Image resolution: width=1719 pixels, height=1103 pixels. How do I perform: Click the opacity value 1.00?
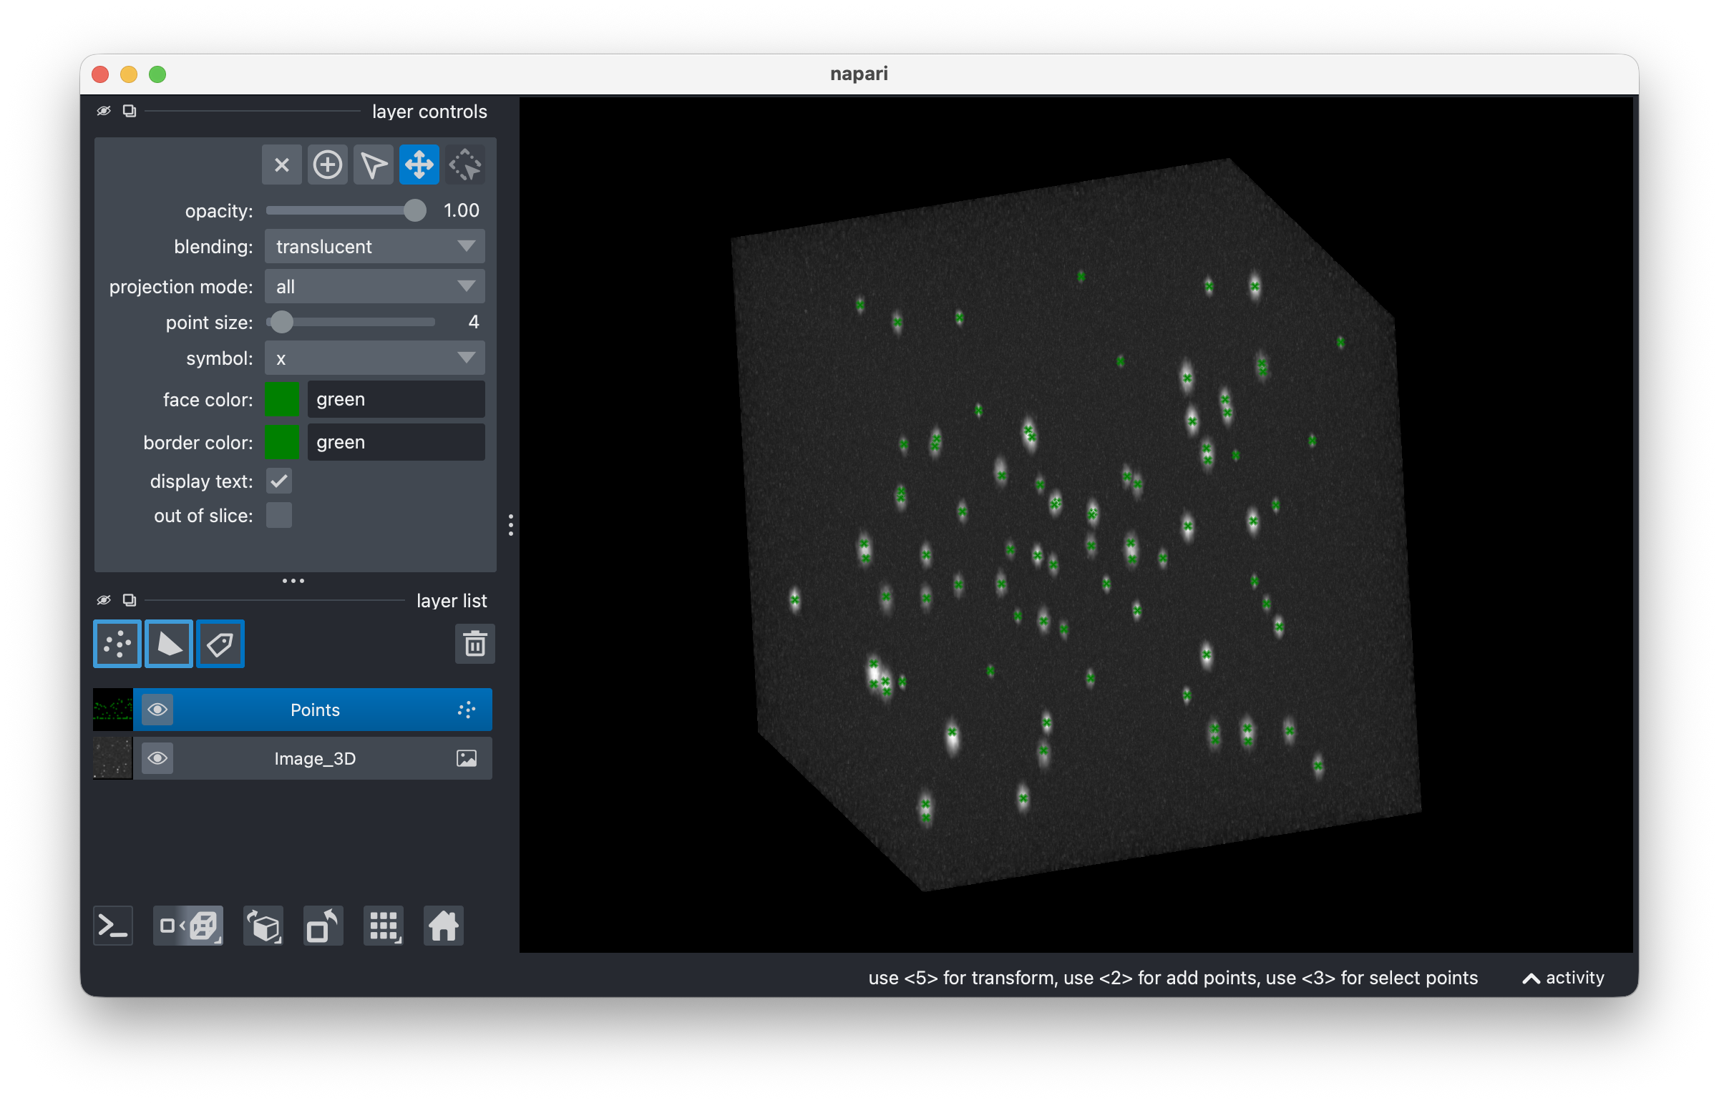pos(462,210)
